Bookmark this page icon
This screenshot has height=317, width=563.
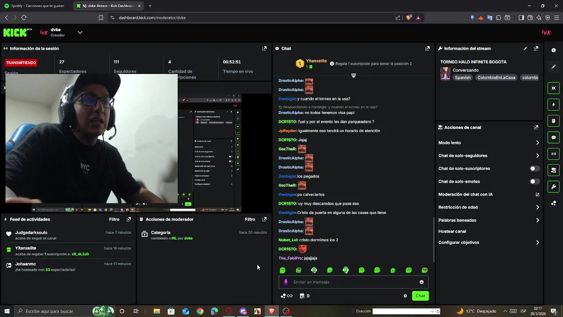pos(101,18)
